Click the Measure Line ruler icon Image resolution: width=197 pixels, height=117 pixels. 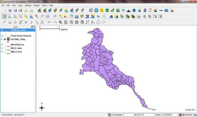point(77,16)
